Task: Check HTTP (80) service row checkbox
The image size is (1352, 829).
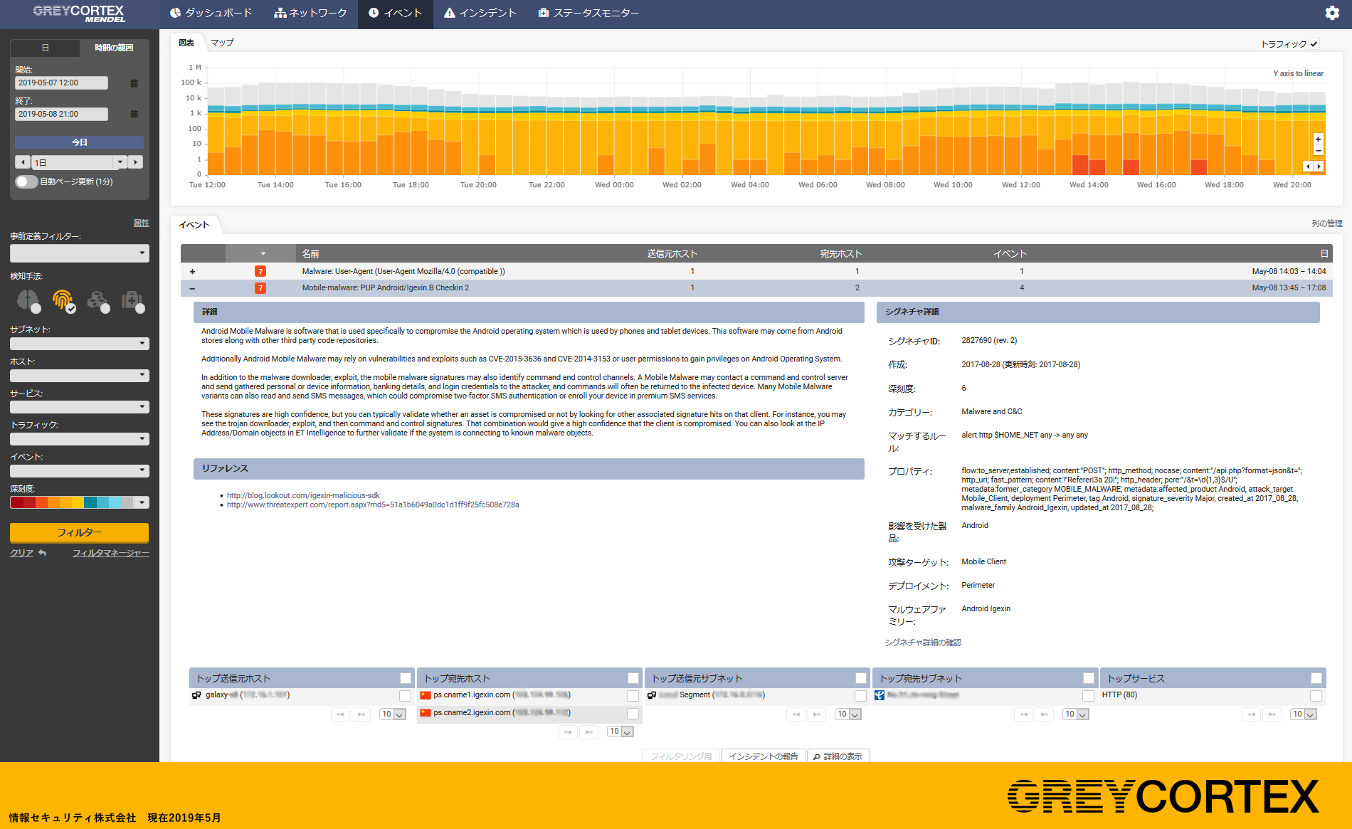Action: pos(1316,696)
